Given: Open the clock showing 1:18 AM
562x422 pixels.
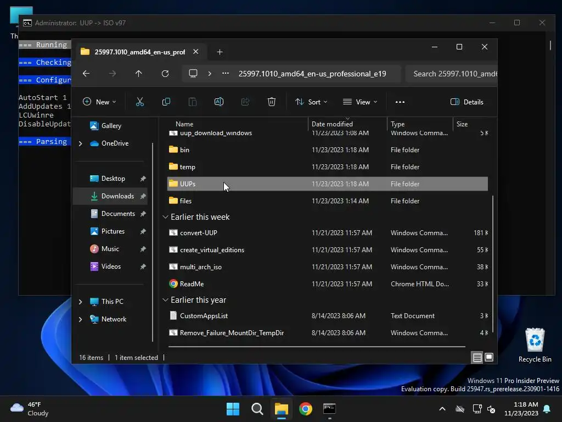Looking at the screenshot, I should 521,409.
